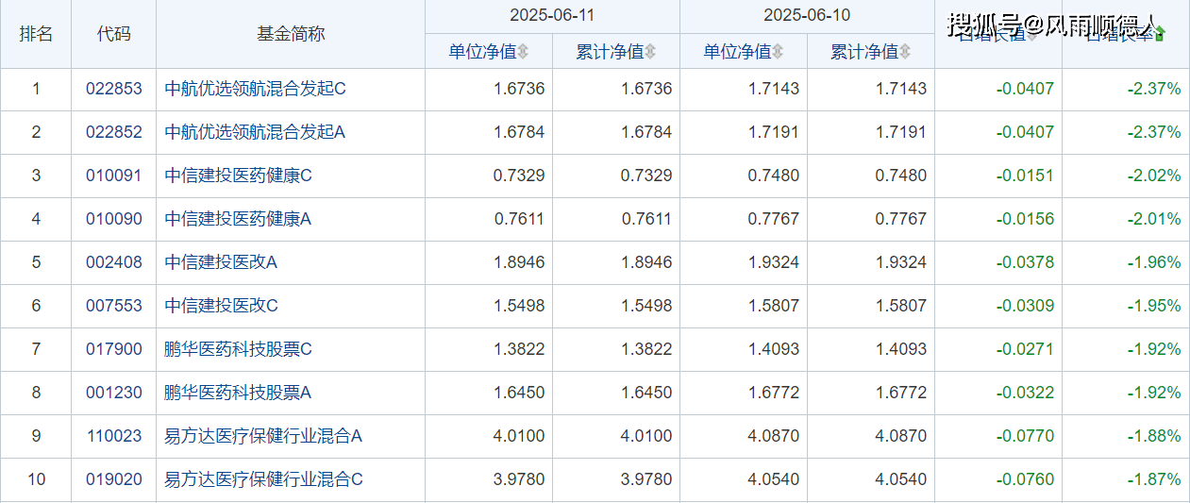
Task: Select daily change value -0.0322
Action: point(1026,393)
